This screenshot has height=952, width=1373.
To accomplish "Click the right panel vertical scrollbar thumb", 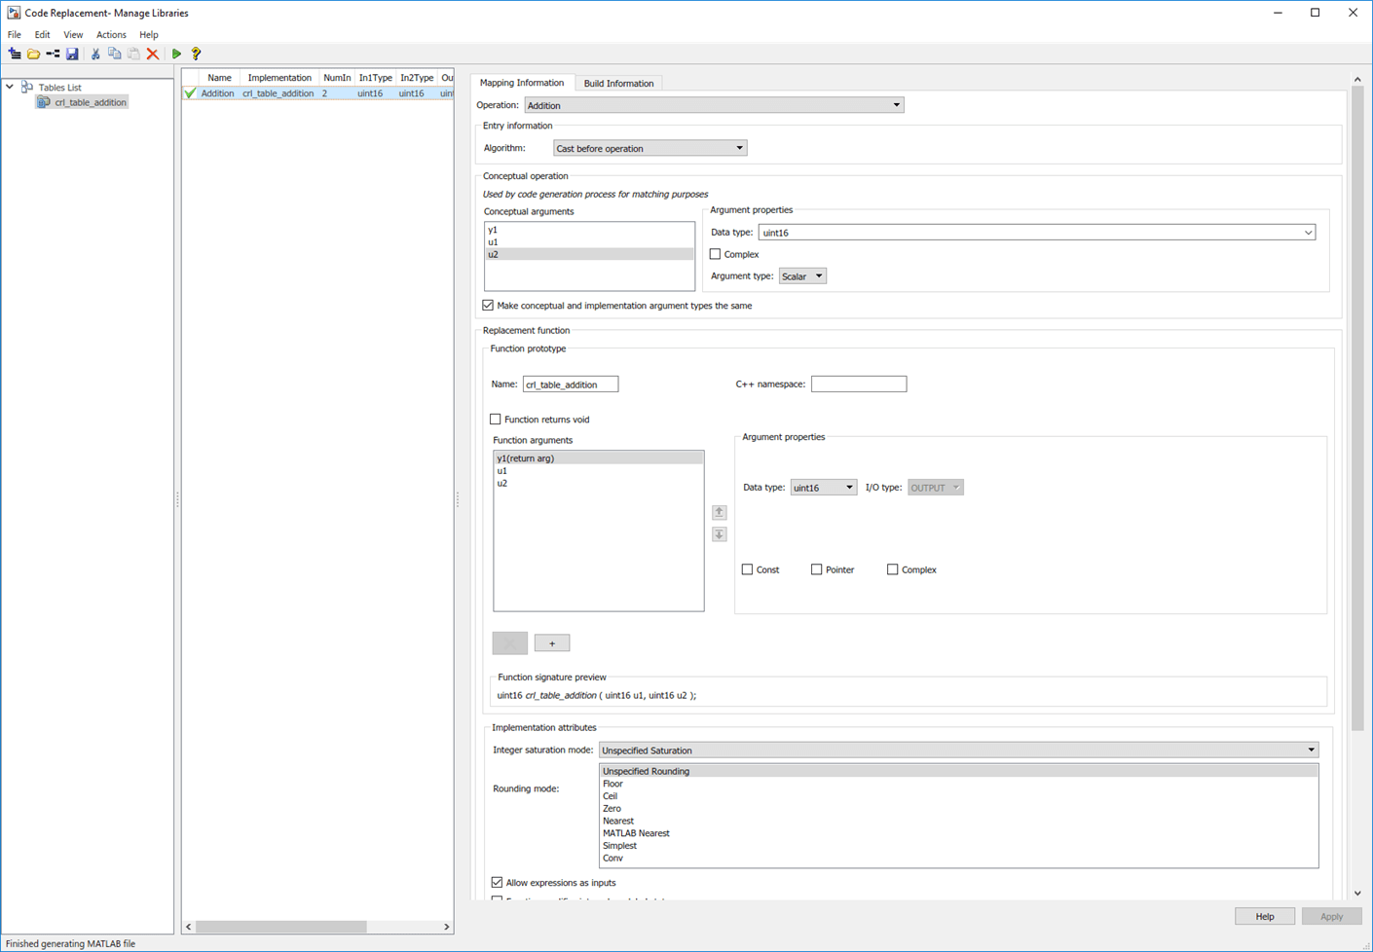I will tap(1357, 409).
